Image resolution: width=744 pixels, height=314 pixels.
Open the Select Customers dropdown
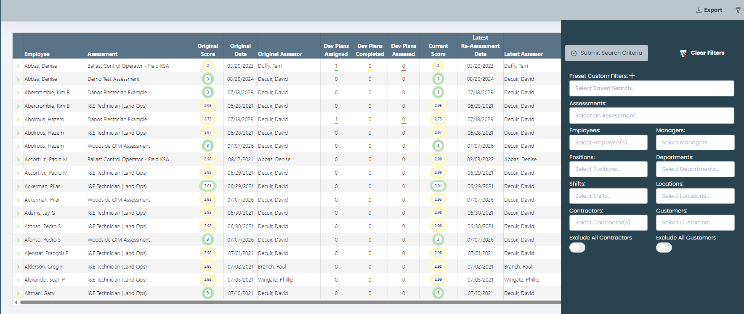pyautogui.click(x=695, y=223)
